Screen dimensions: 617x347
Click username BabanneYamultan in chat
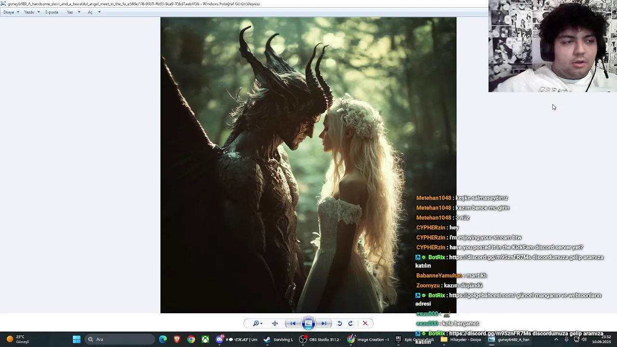click(x=439, y=276)
